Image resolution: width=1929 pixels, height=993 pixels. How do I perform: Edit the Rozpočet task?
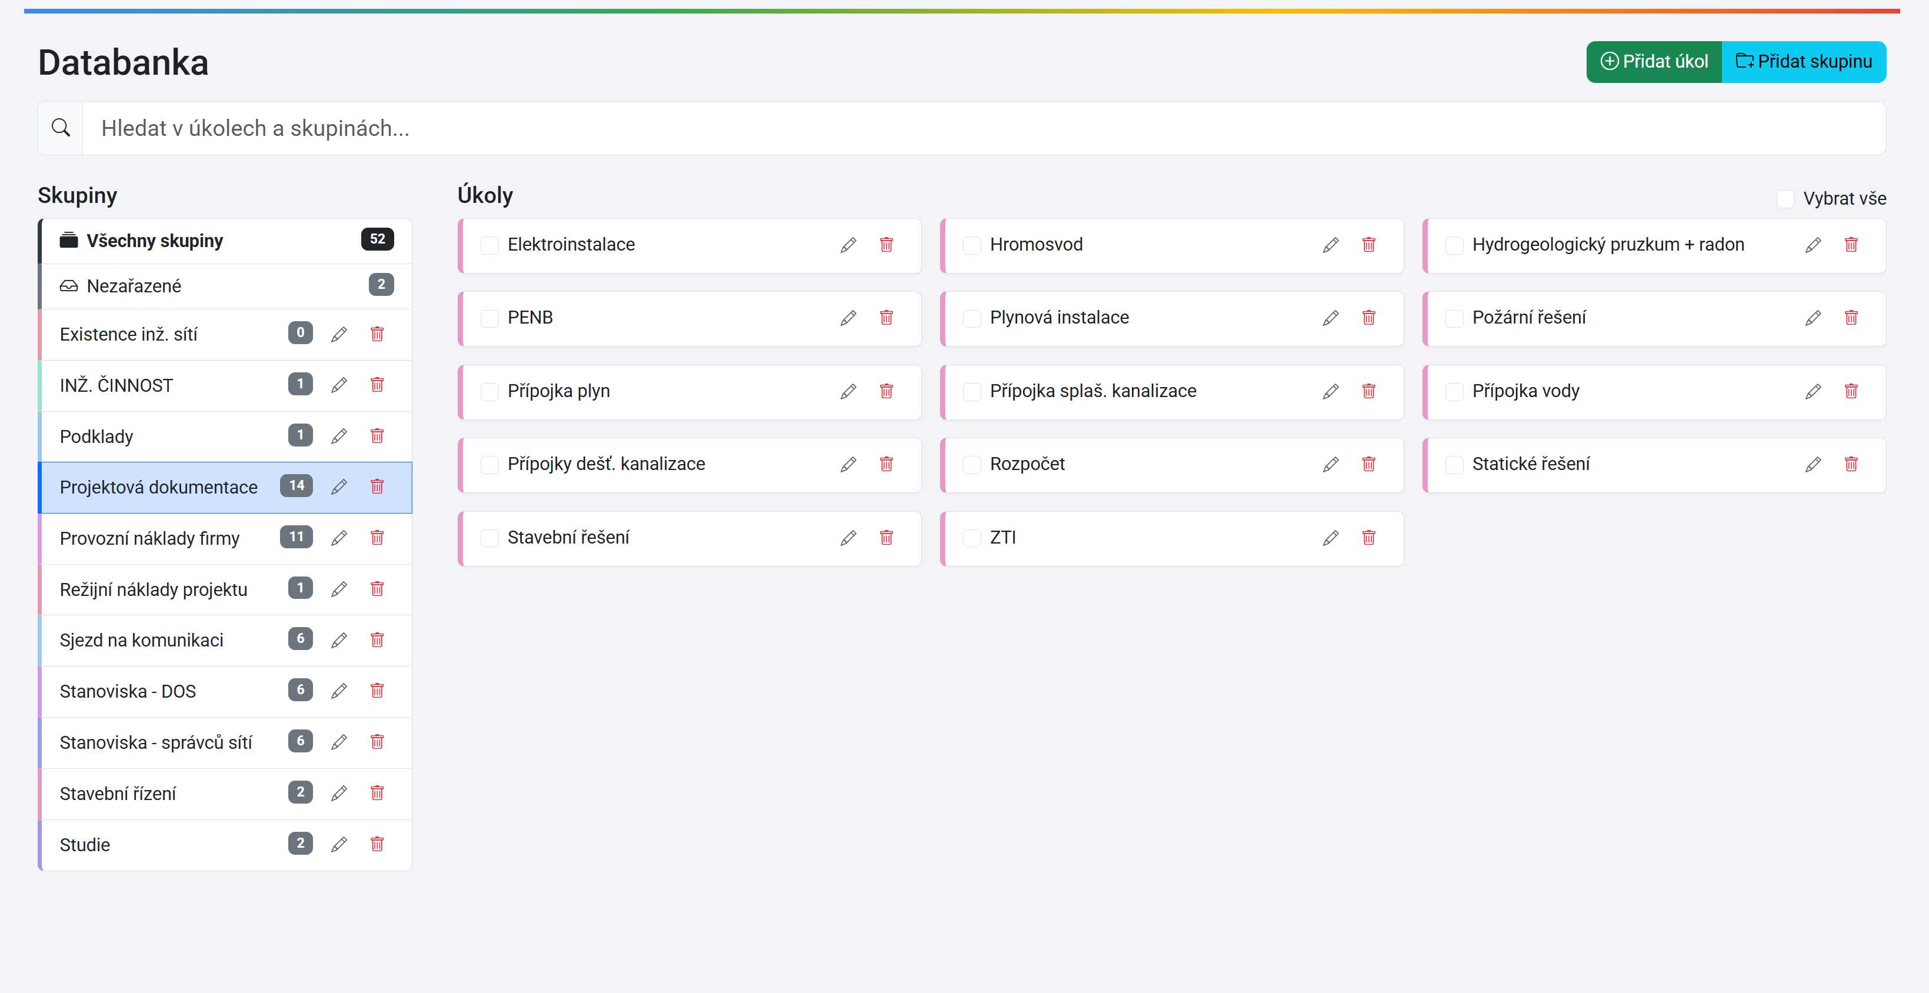pyautogui.click(x=1330, y=464)
